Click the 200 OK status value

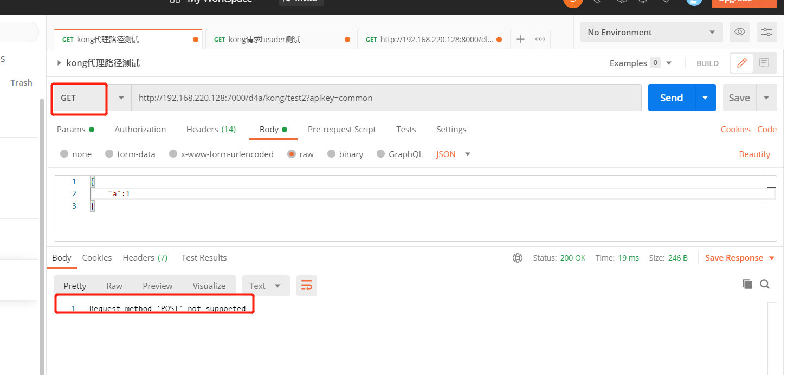click(573, 258)
